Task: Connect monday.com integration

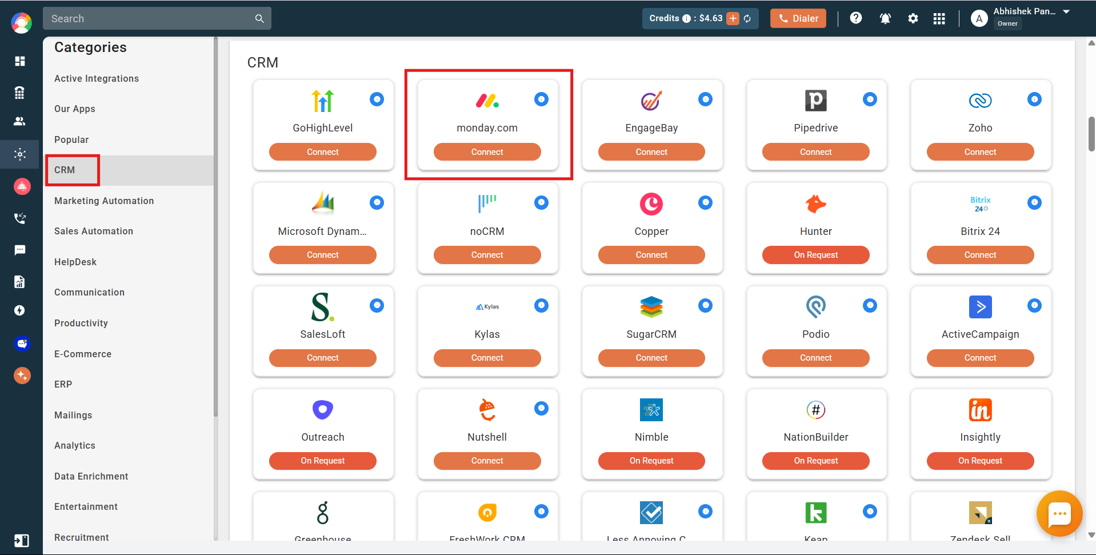Action: tap(487, 152)
